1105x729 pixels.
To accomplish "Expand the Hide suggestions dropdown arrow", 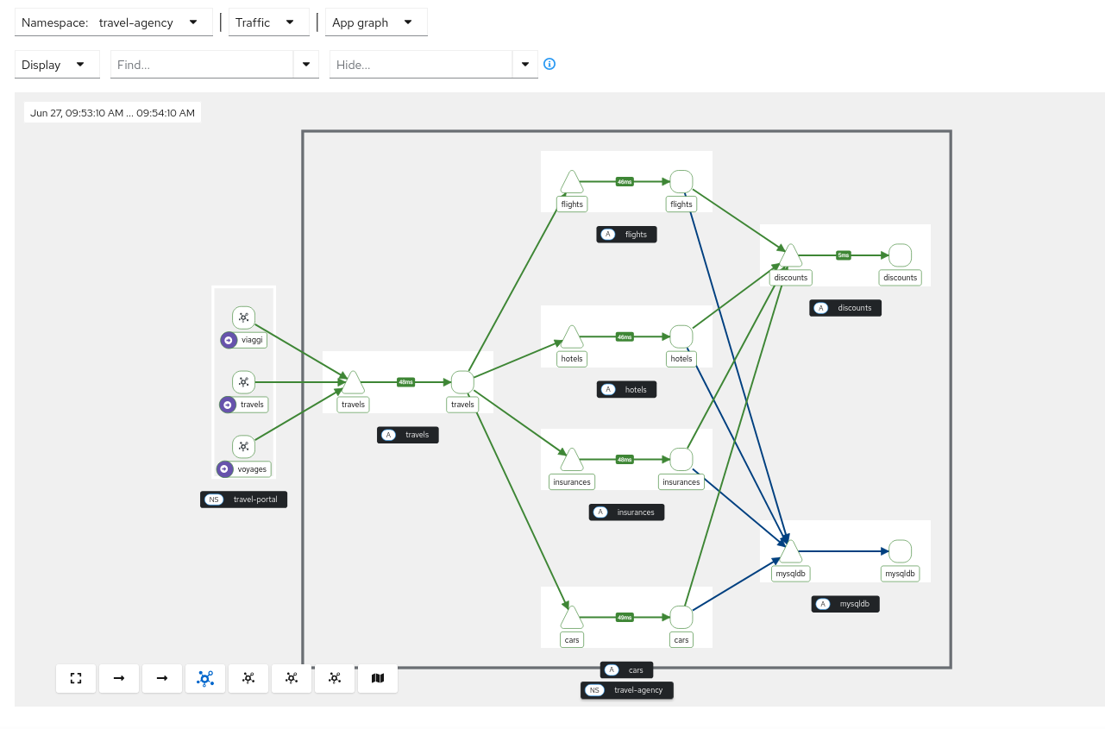I will pyautogui.click(x=524, y=64).
